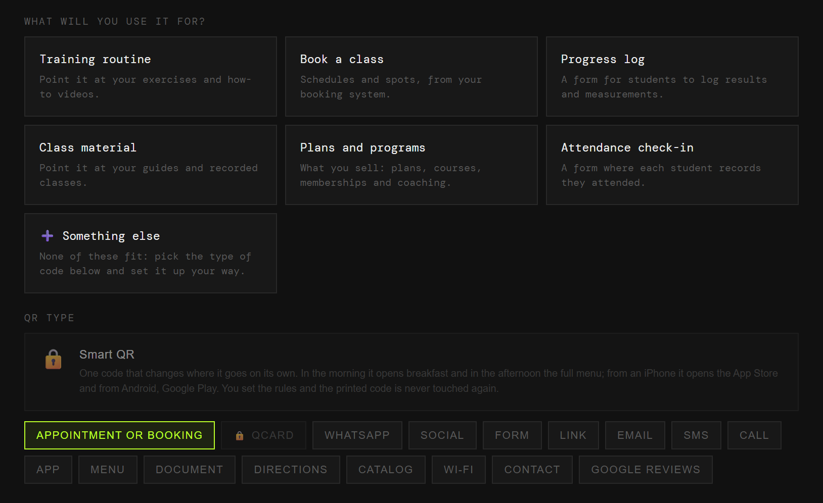
Task: Choose the Plans and programs card
Action: coord(411,165)
